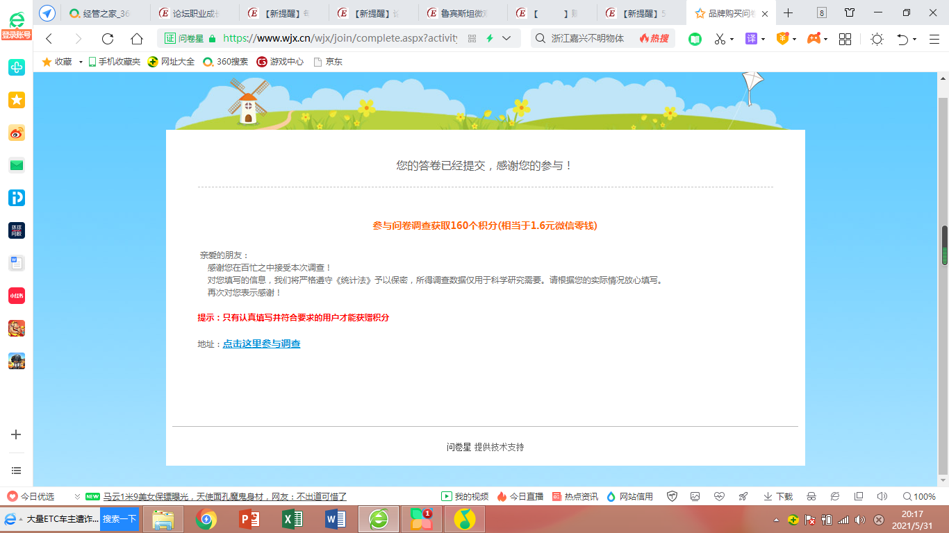949x533 pixels.
Task: Open 热点资讯 in the status bar
Action: (x=575, y=496)
